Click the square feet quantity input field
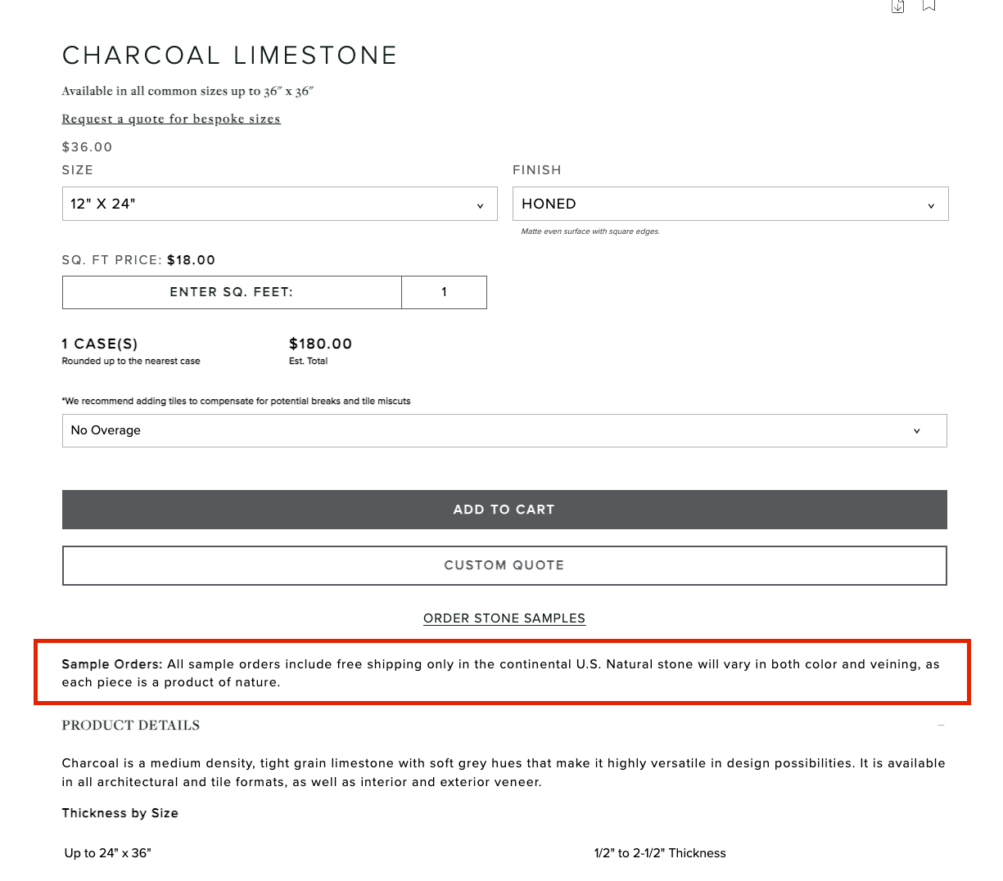The height and width of the screenshot is (881, 1003). tap(444, 292)
